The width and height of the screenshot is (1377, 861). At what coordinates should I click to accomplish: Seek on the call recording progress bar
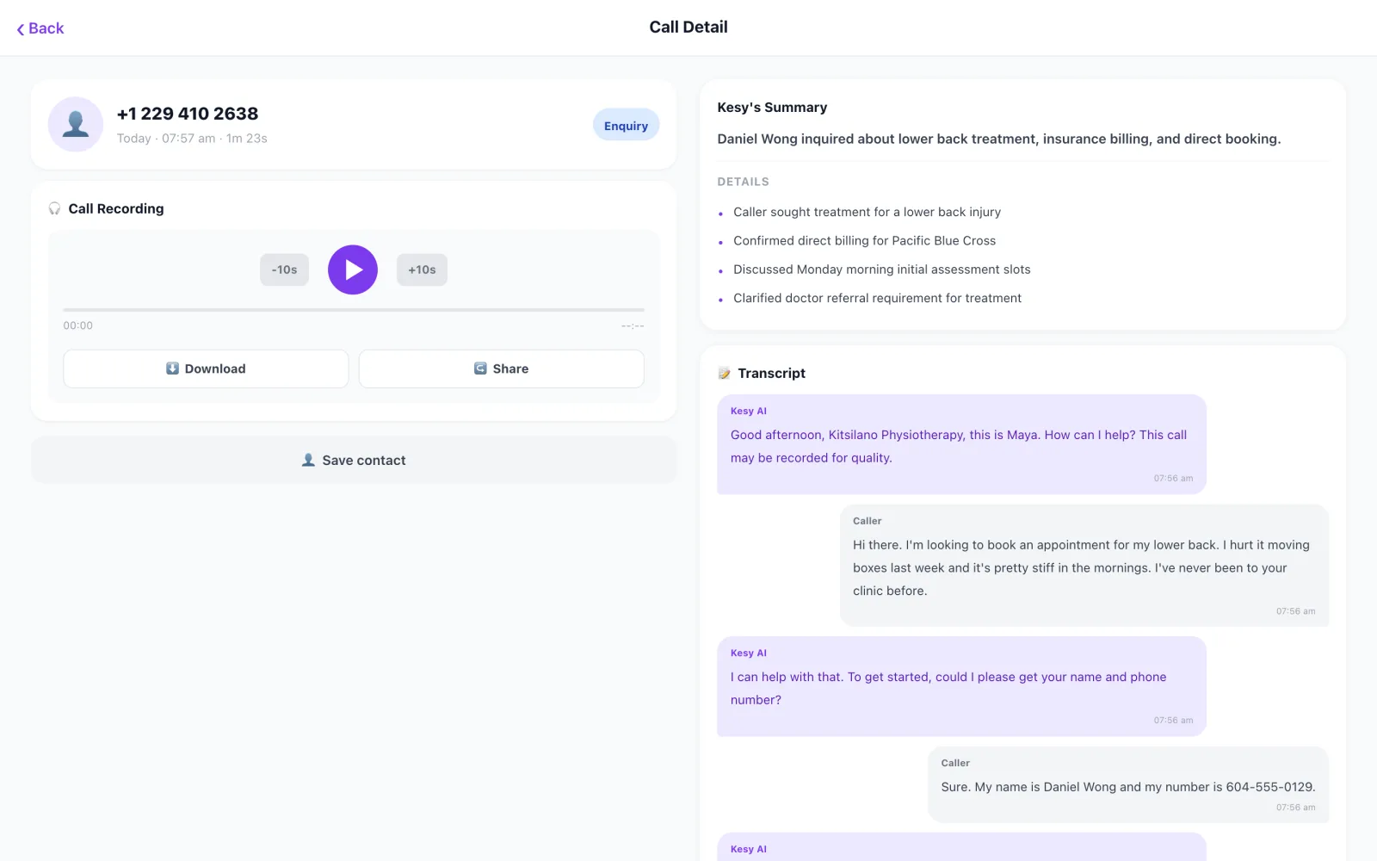(x=354, y=309)
